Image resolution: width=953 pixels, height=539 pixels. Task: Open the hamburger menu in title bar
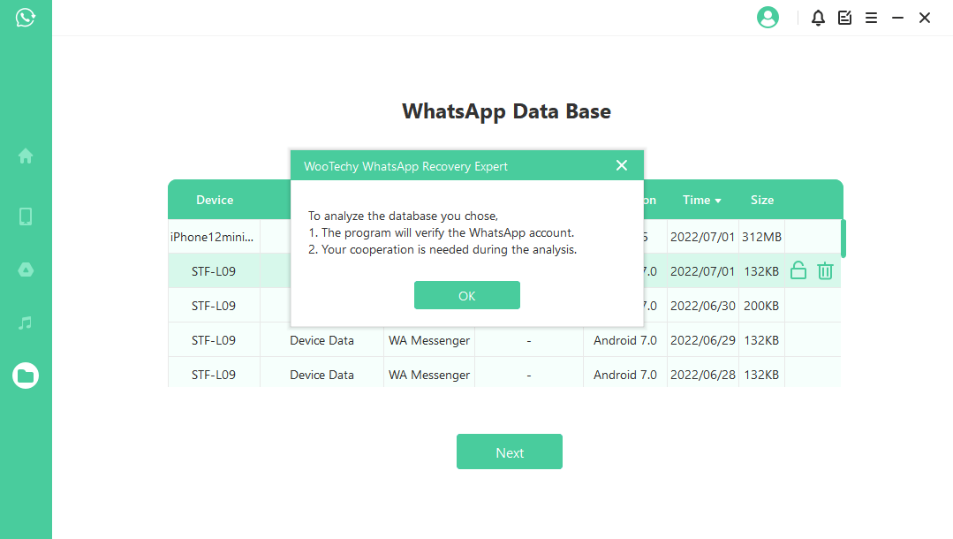click(871, 18)
